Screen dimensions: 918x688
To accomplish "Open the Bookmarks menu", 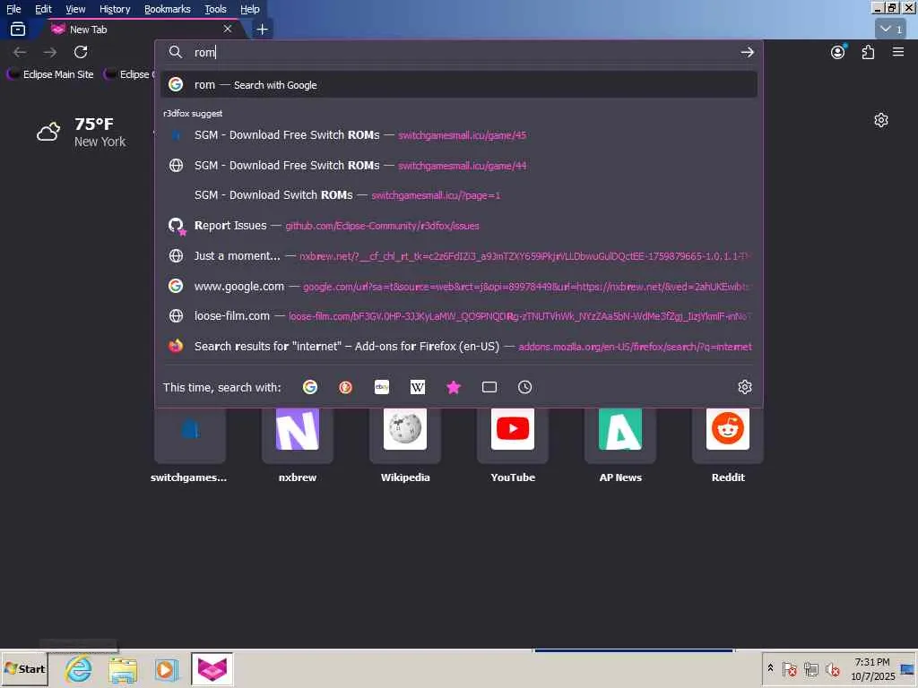I will tap(168, 9).
